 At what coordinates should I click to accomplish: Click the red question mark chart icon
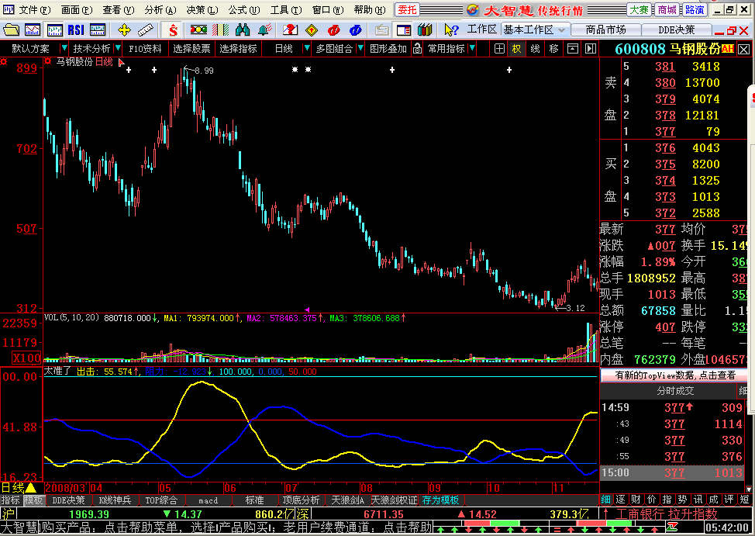coord(290,30)
